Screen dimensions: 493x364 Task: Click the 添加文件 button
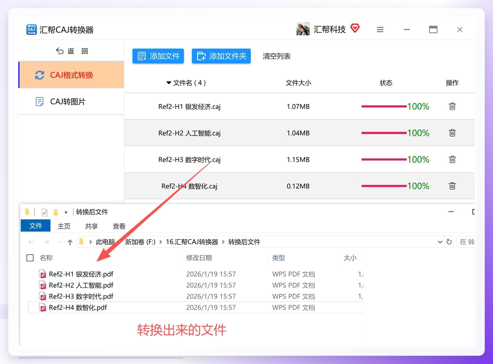158,56
